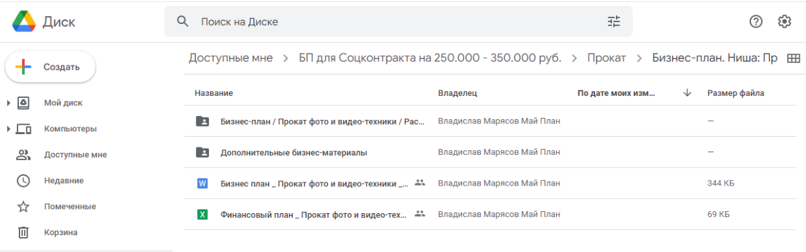Sort by Название column header

click(x=214, y=93)
